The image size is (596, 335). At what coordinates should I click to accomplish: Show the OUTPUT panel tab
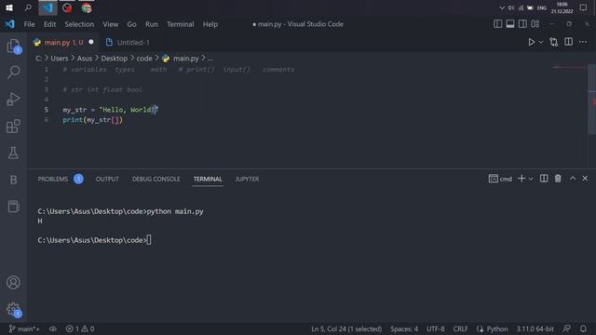coord(107,179)
